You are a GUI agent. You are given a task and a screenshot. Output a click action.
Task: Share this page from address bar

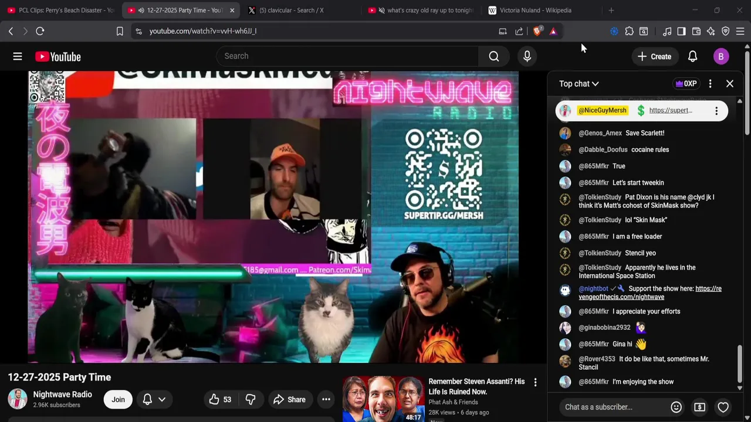pyautogui.click(x=519, y=31)
